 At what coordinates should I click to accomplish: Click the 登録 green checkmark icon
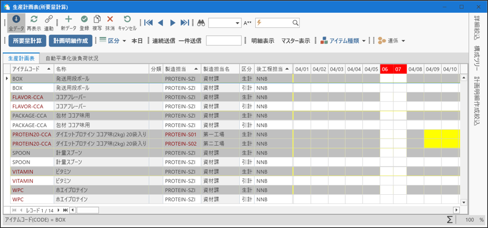click(84, 20)
